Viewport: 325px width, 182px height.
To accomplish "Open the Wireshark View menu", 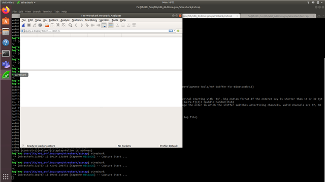I will coord(38,20).
